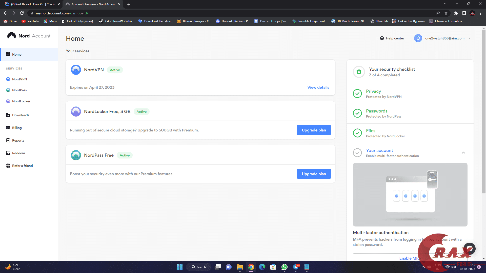The width and height of the screenshot is (486, 273).
Task: Bookmark this page with the star icon
Action: [x=446, y=13]
